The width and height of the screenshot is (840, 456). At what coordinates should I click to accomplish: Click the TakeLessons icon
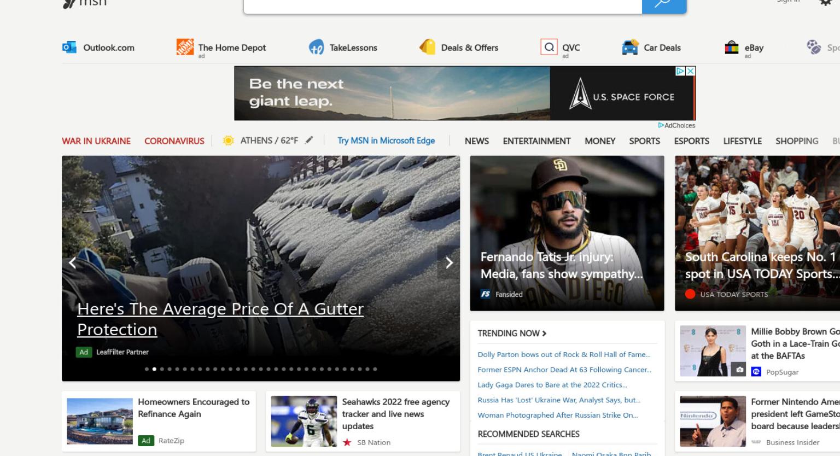point(316,48)
